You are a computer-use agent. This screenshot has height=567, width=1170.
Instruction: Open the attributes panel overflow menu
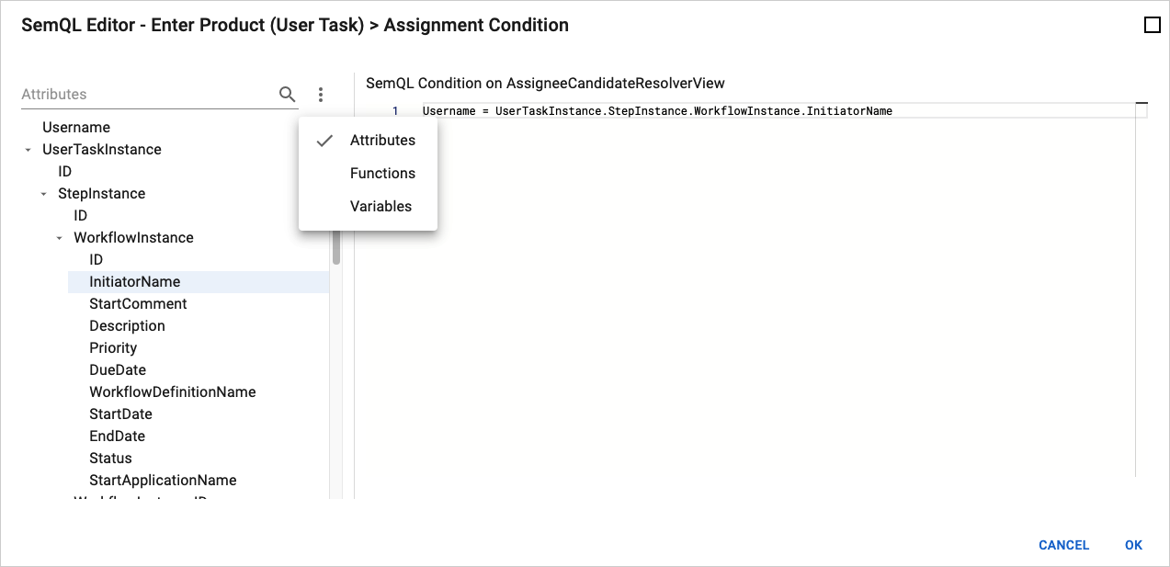[x=320, y=94]
